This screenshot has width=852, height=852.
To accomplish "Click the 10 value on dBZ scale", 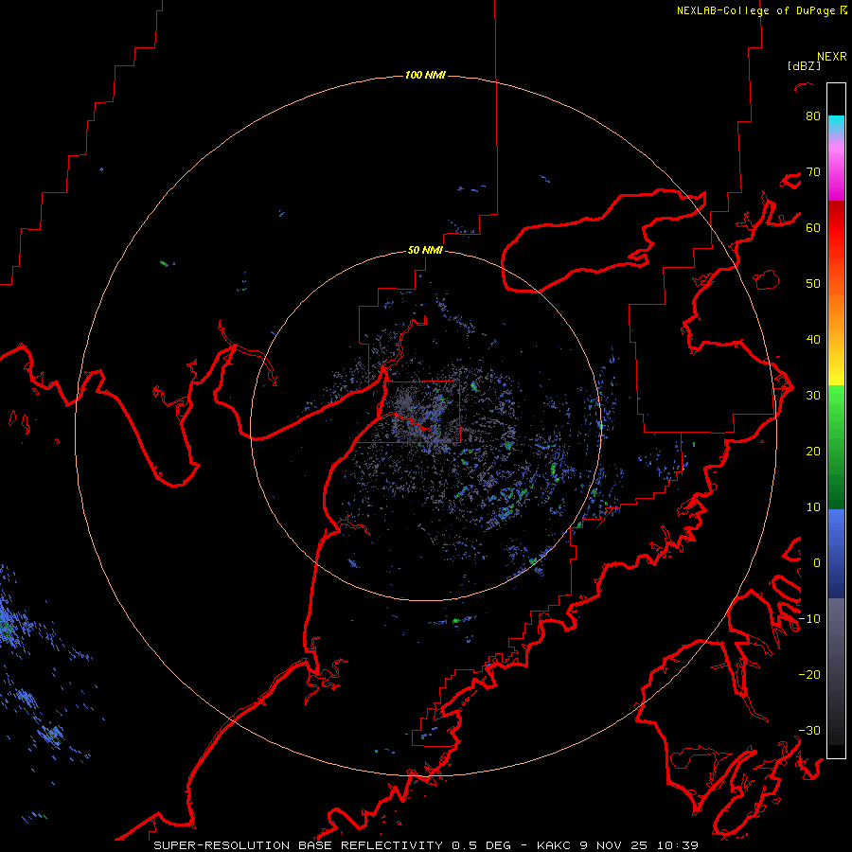I will (813, 507).
